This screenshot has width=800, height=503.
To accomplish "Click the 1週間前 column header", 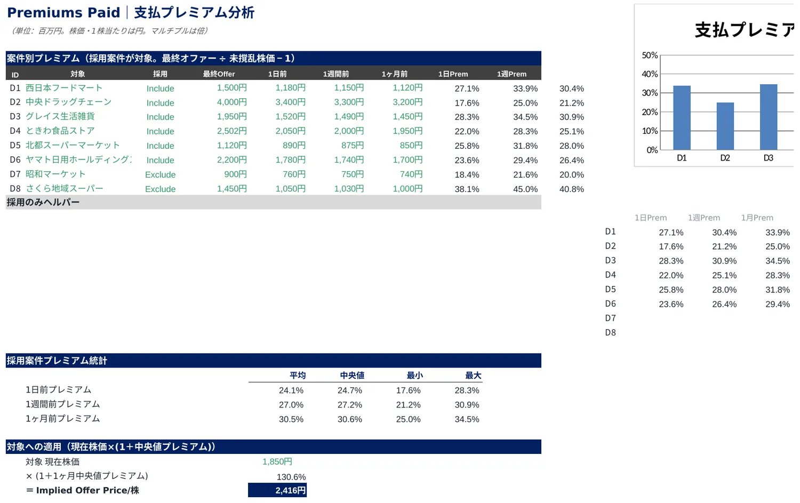I will click(x=336, y=74).
